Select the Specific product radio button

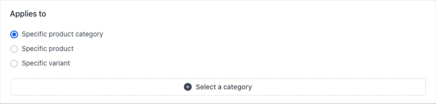[14, 49]
